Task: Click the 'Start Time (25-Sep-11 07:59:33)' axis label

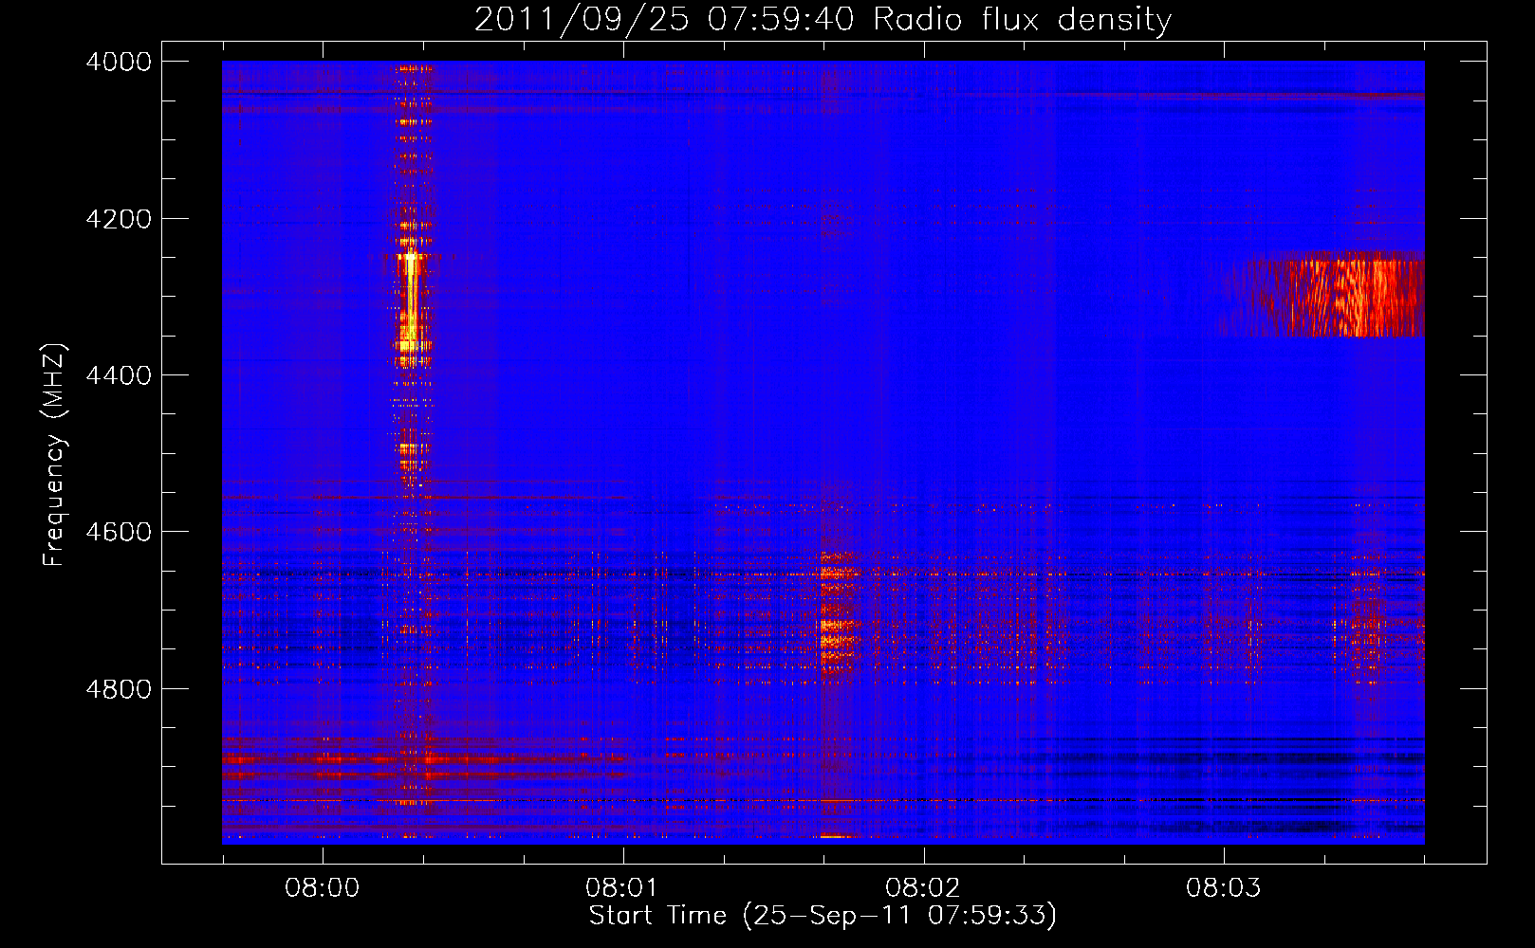Action: click(x=823, y=916)
